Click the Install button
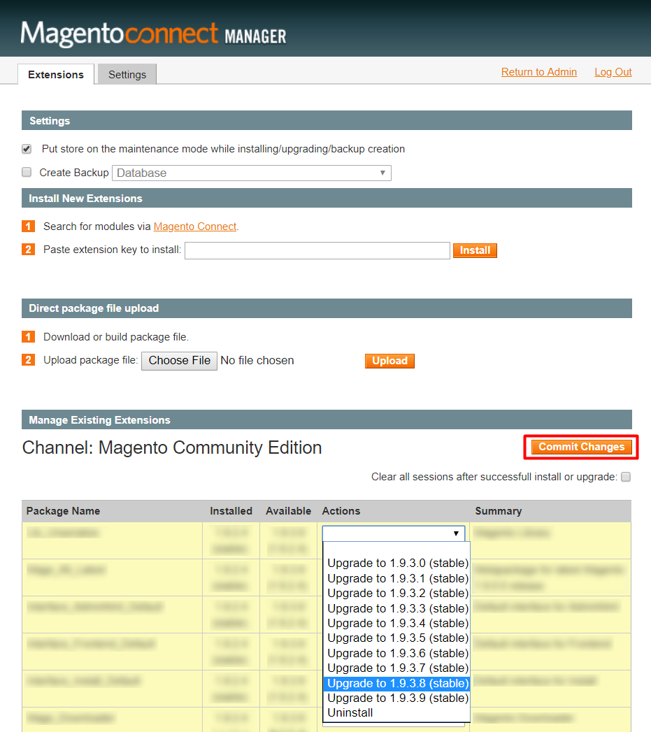Image resolution: width=651 pixels, height=732 pixels. coord(475,250)
